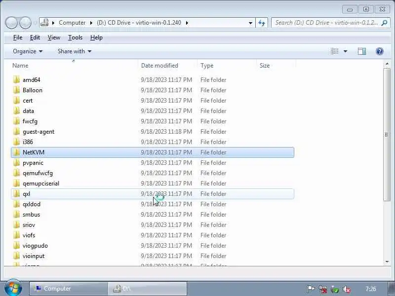The height and width of the screenshot is (296, 395).
Task: Expand the Share with dropdown
Action: [75, 51]
